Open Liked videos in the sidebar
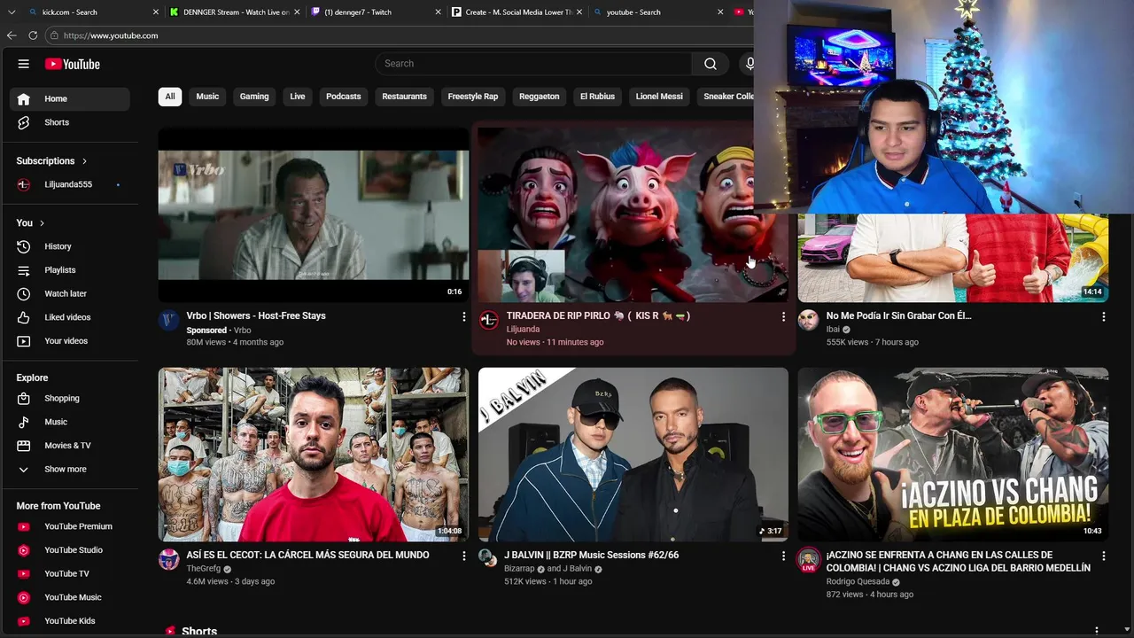Screen dimensions: 1134x638 point(70,317)
